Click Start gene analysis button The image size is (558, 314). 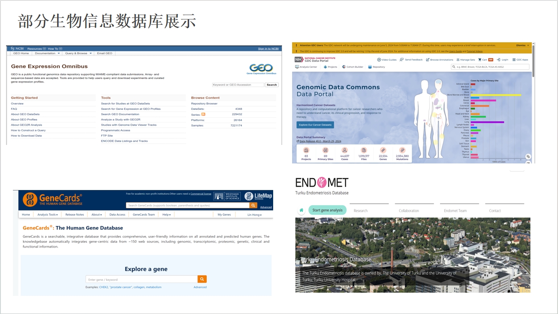point(327,210)
